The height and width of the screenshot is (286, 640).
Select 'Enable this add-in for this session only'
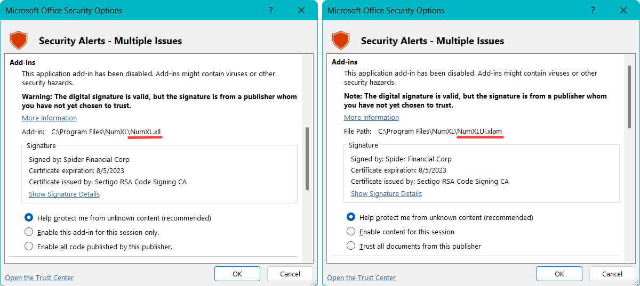click(29, 232)
